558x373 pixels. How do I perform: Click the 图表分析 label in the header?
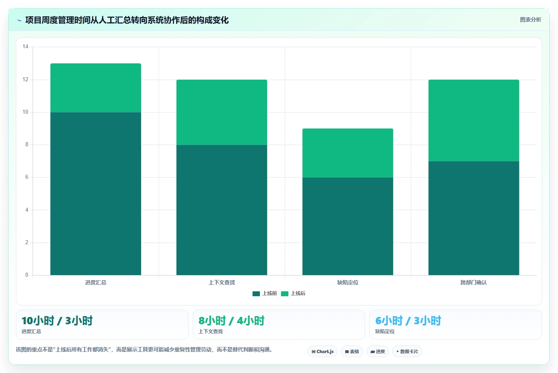[x=530, y=20]
